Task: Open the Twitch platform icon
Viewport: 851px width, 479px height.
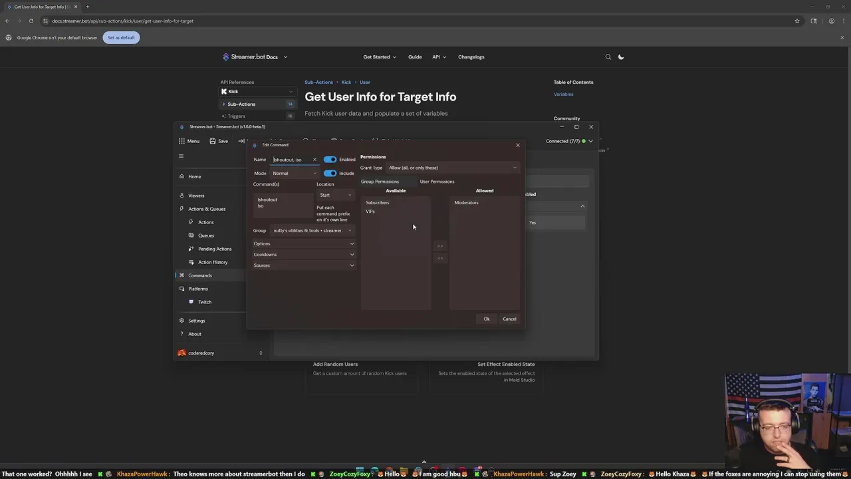Action: click(x=191, y=302)
